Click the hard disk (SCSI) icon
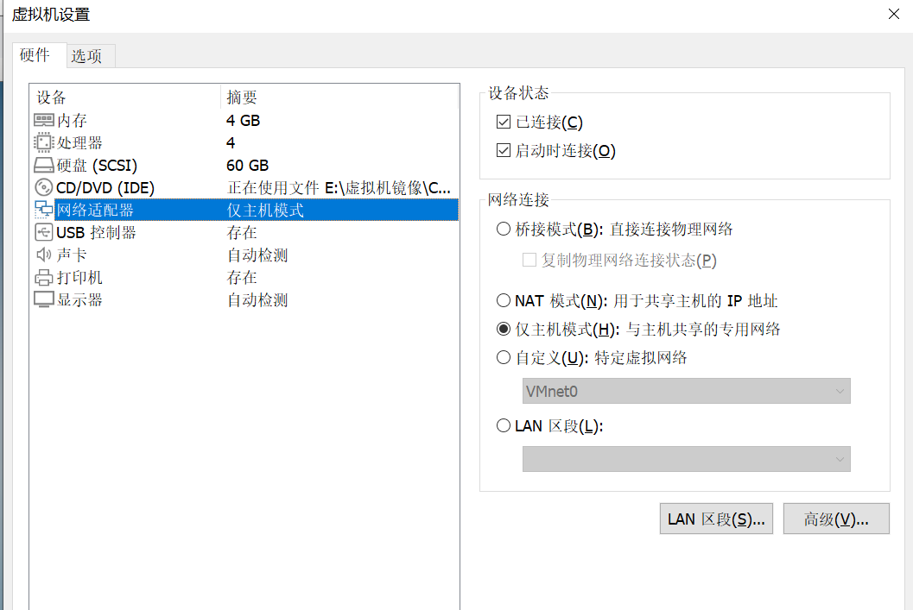The width and height of the screenshot is (913, 610). (44, 165)
